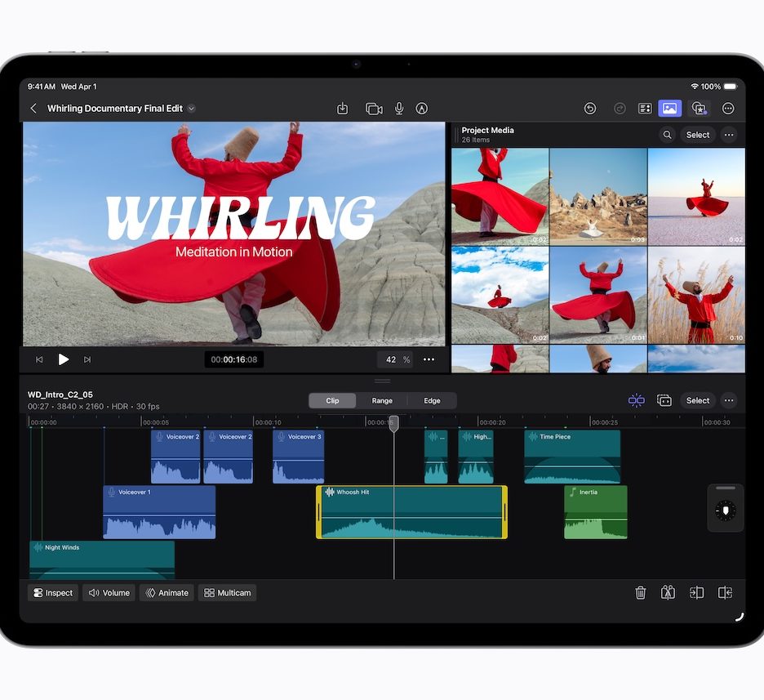Click the timeline playhead handle
The width and height of the screenshot is (764, 700).
(393, 423)
